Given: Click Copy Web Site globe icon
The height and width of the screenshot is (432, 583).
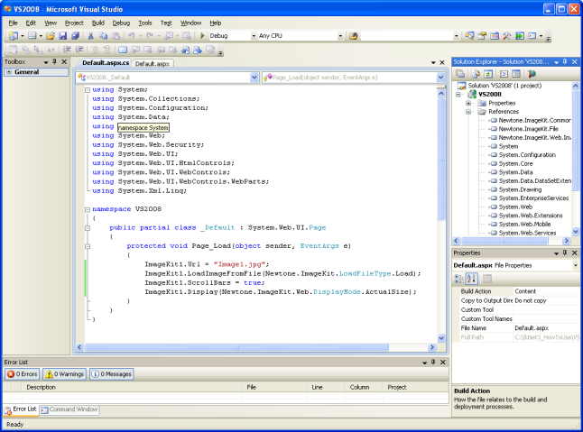Looking at the screenshot, I should (x=532, y=74).
